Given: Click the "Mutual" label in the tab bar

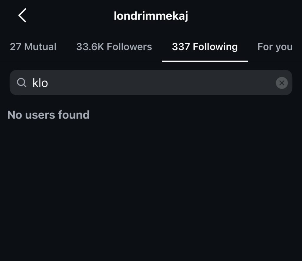Looking at the screenshot, I should (x=40, y=47).
